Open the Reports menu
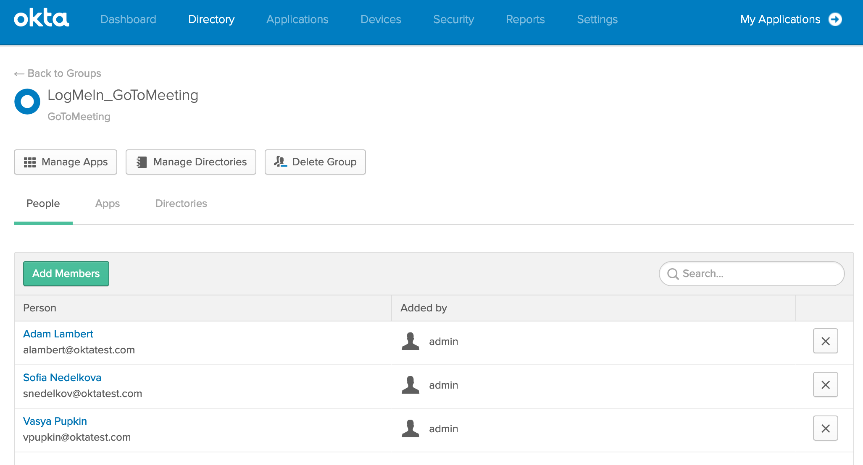The height and width of the screenshot is (465, 863). [x=525, y=19]
